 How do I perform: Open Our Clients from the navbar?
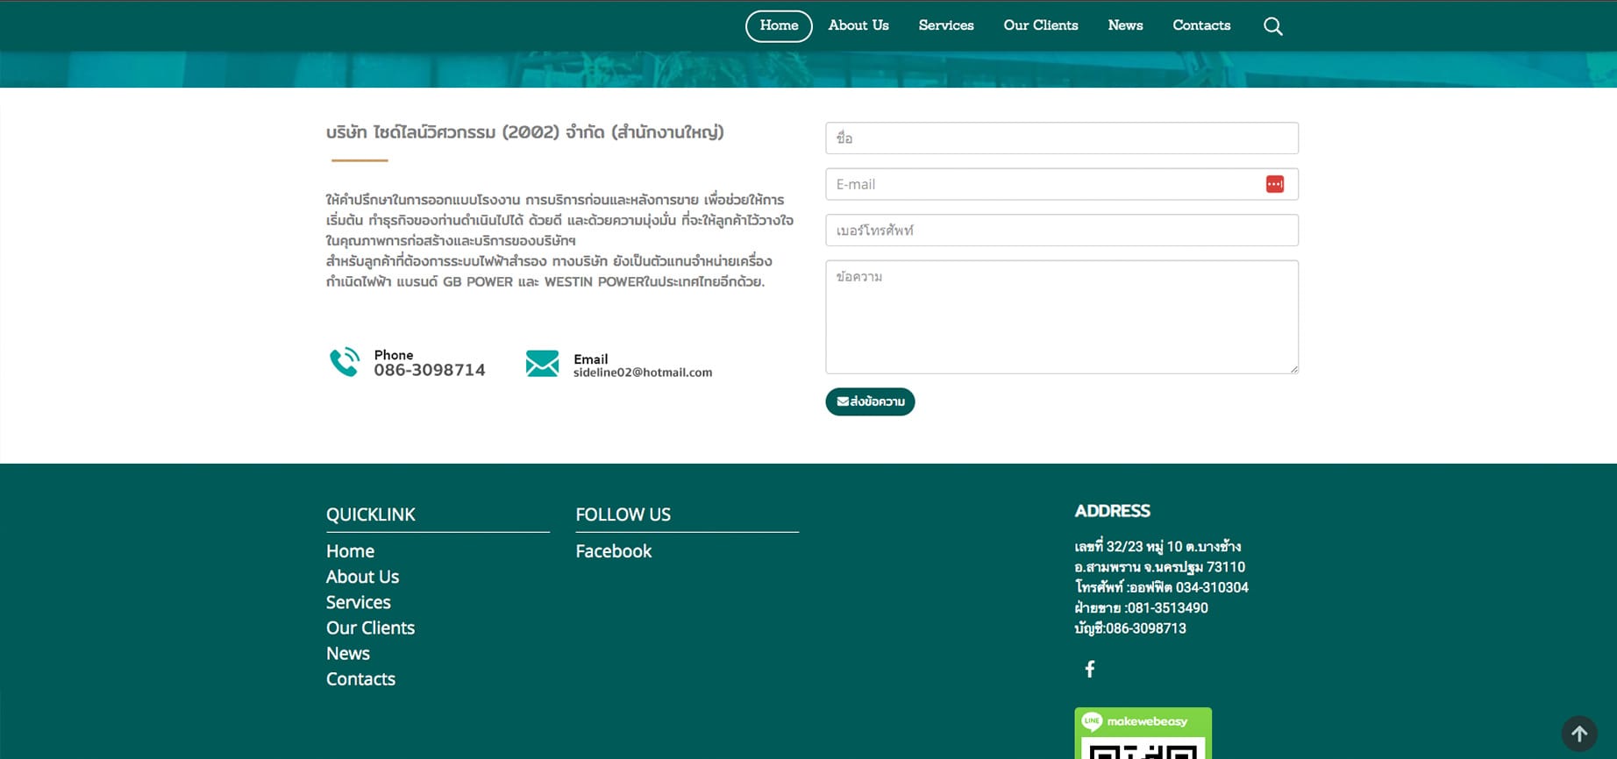(1040, 25)
